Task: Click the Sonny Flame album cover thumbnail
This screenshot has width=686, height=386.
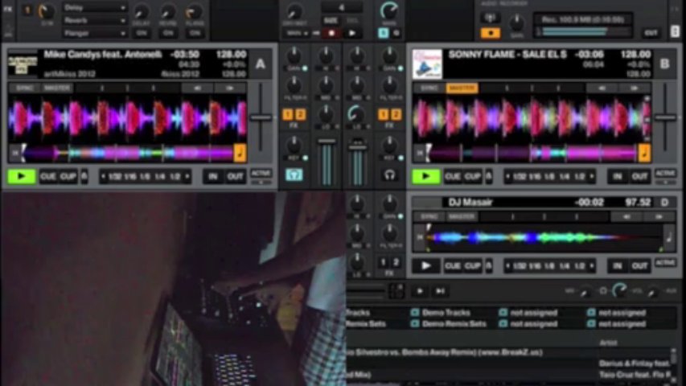Action: tap(427, 64)
